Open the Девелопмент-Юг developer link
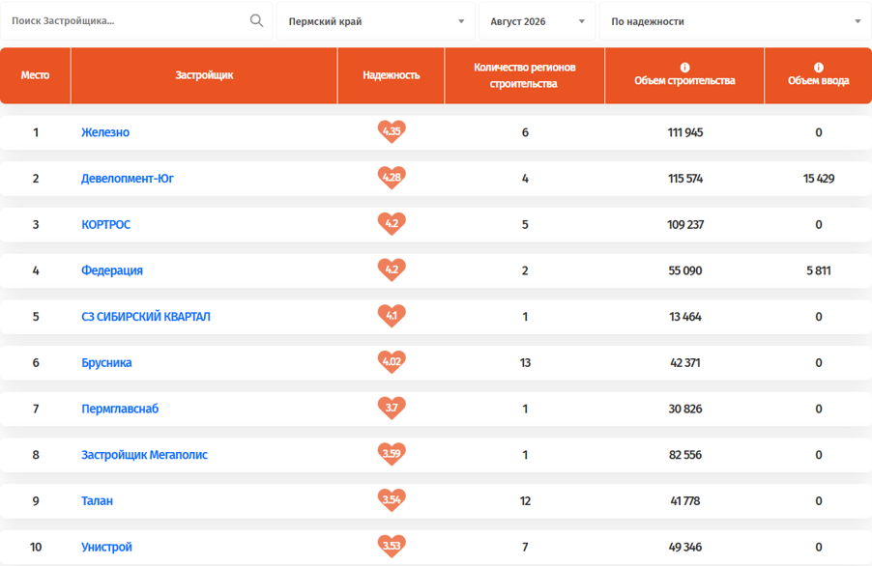The image size is (872, 566). (128, 179)
